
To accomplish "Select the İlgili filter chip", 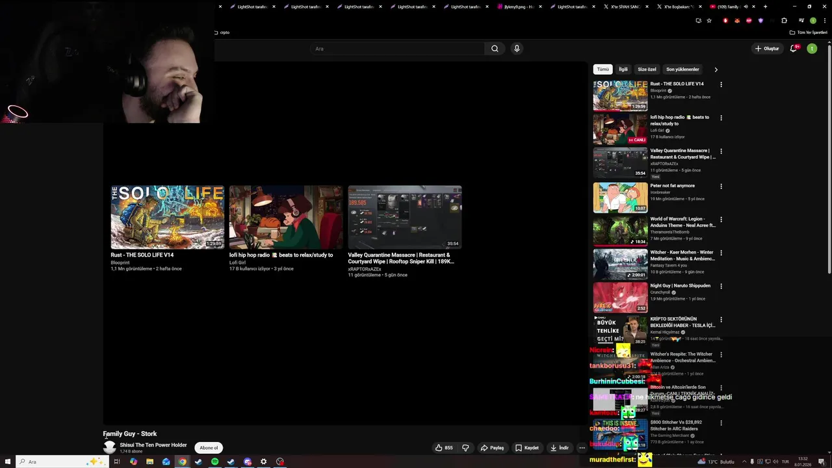I will tap(623, 70).
